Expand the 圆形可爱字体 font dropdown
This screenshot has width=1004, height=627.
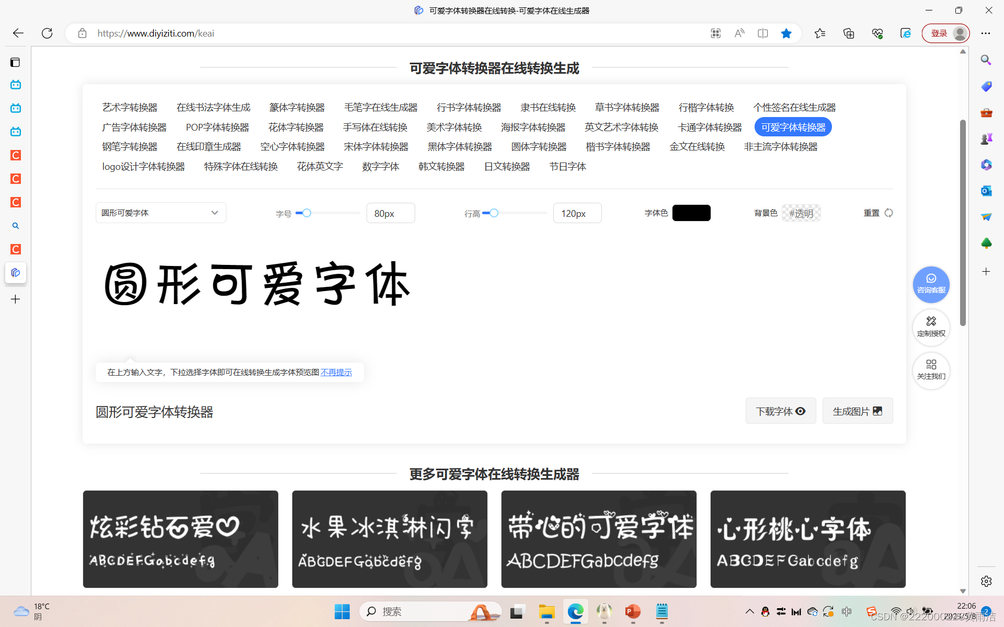(161, 213)
